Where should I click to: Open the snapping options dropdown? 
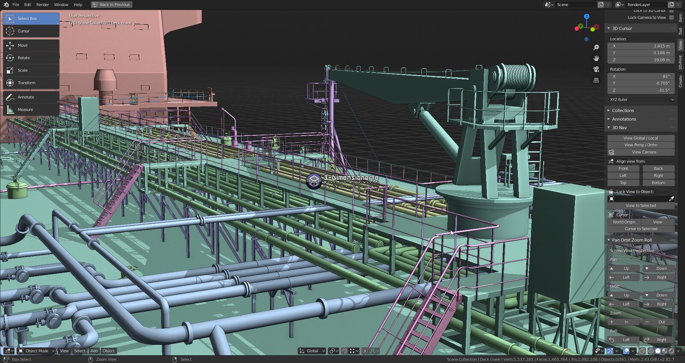click(354, 351)
